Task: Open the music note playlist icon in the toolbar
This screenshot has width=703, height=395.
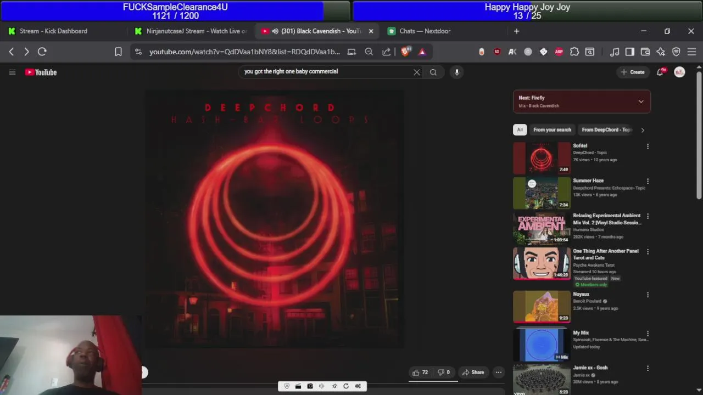Action: (x=615, y=52)
